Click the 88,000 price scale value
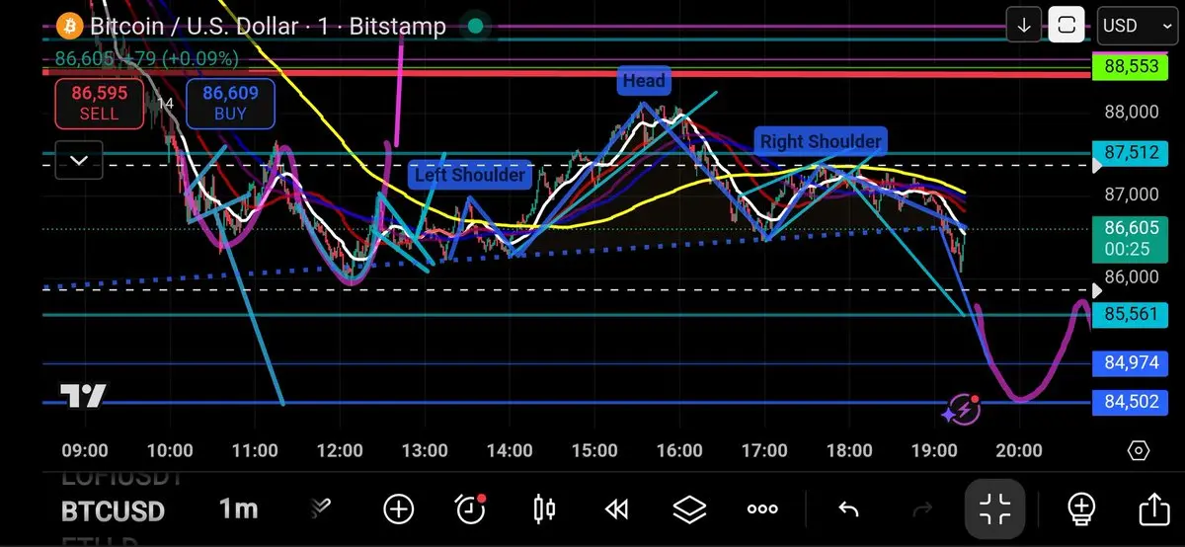This screenshot has width=1185, height=547. (1131, 112)
